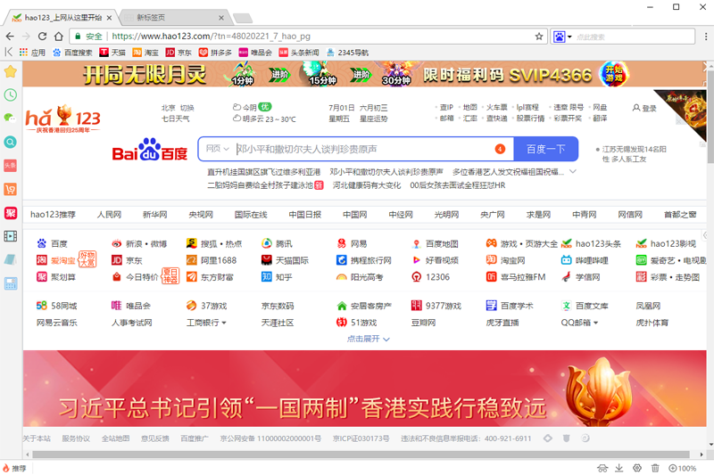This screenshot has width=714, height=475.
Task: Open WeChat icon in left sidebar
Action: point(10,118)
